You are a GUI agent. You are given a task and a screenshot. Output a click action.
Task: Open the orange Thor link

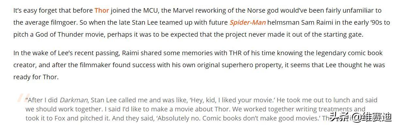coord(102,10)
